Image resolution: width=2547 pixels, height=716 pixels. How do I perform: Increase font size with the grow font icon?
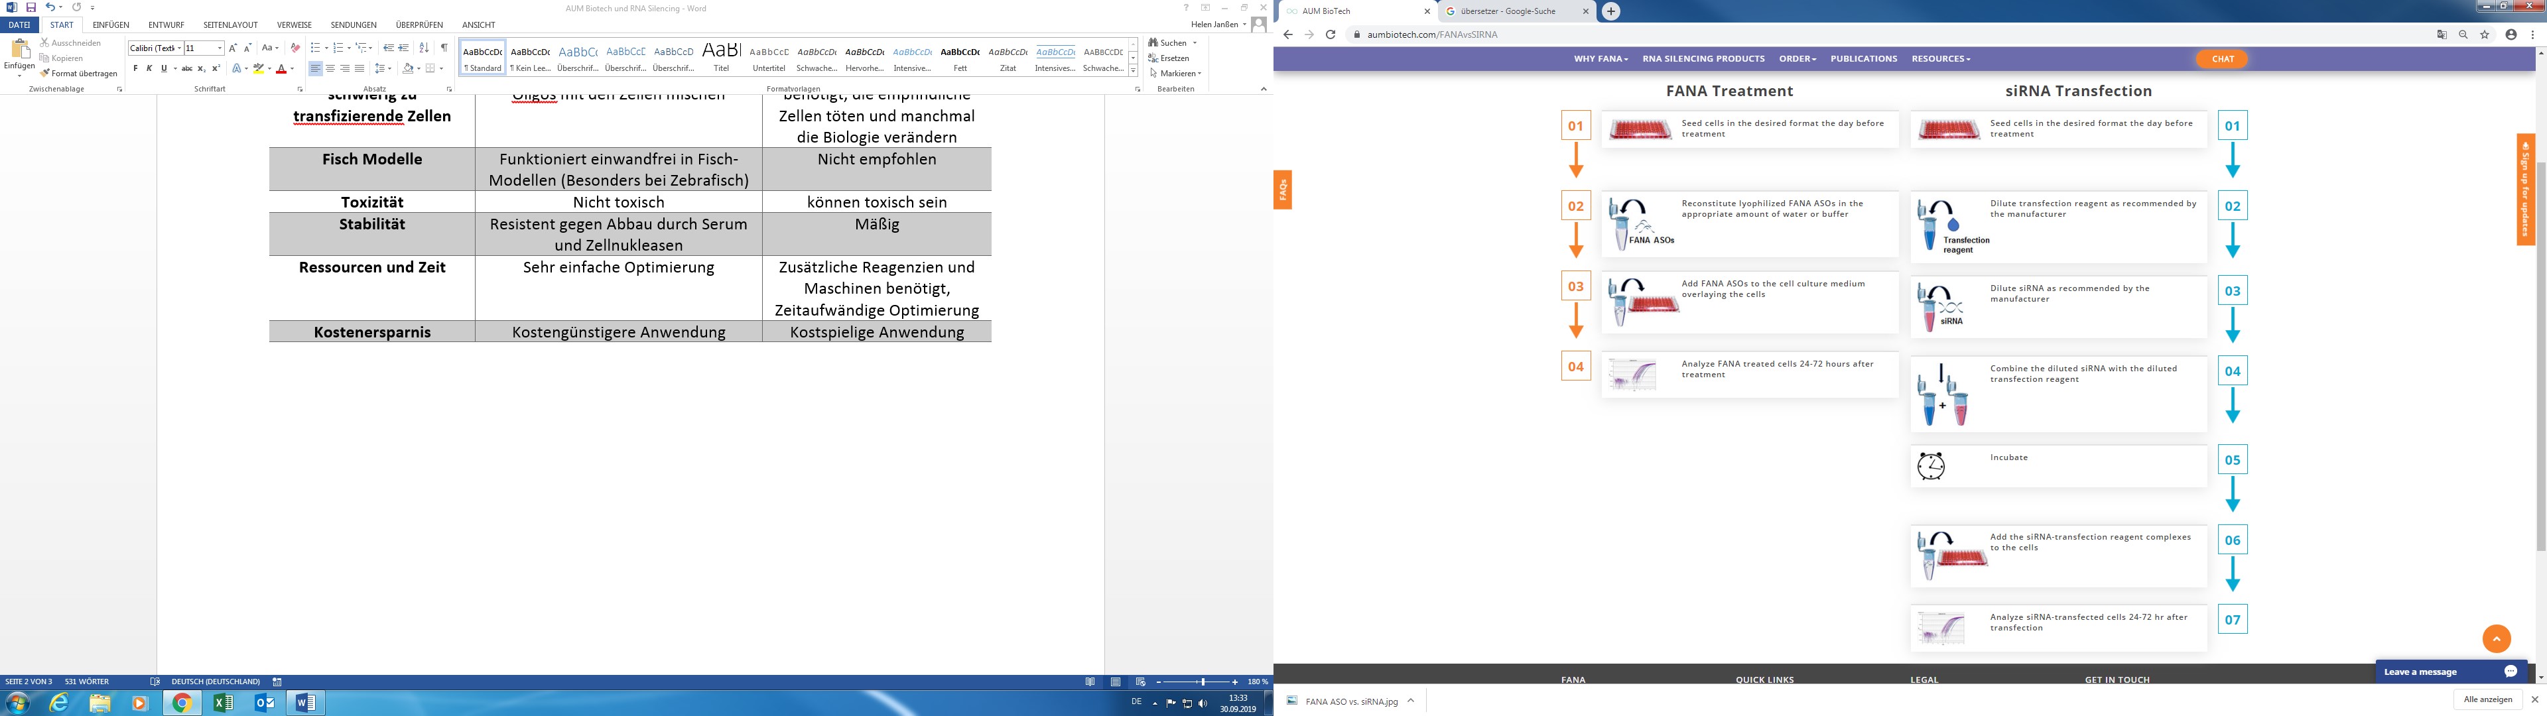[x=233, y=48]
